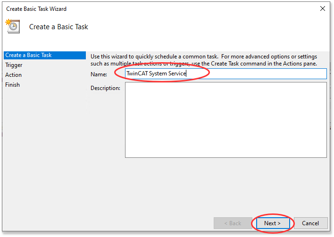The height and width of the screenshot is (237, 334).
Task: Select the Trigger step in sidebar
Action: click(x=14, y=65)
